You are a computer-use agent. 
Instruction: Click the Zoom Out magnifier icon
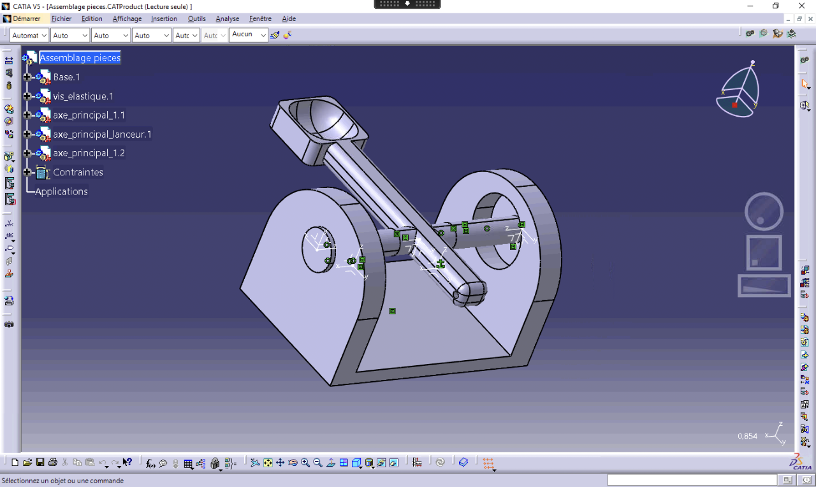(x=317, y=463)
